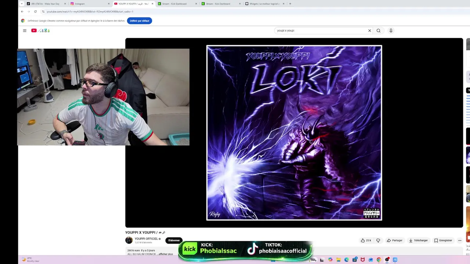This screenshot has width=470, height=264.
Task: Close the Instagram tab
Action: 109,4
